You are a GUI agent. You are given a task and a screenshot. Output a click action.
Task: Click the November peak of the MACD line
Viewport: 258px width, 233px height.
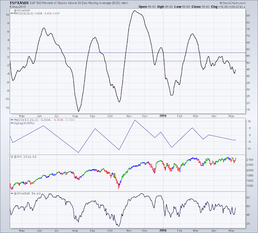click(135, 11)
